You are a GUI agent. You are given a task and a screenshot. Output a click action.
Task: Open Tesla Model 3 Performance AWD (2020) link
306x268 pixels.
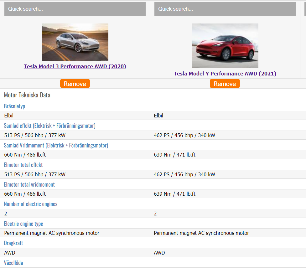tap(75, 66)
